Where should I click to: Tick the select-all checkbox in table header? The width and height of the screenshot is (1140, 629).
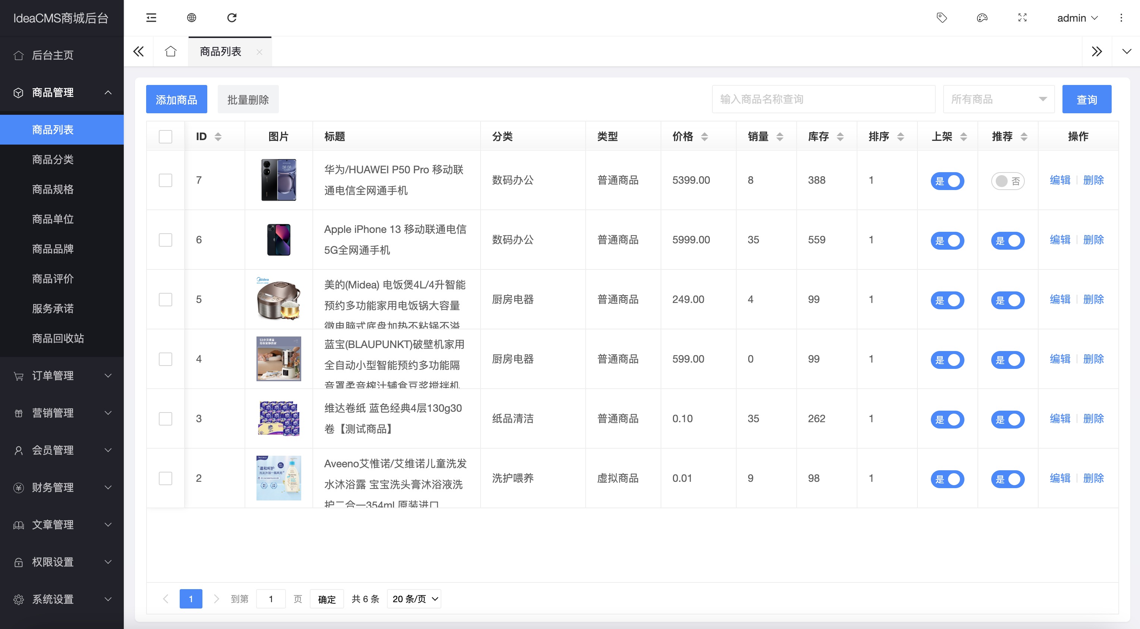pos(166,137)
